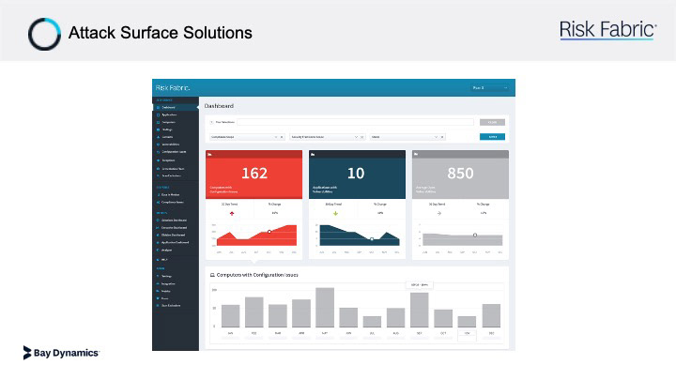Open Executive Dashboard in the sidebar

click(175, 227)
